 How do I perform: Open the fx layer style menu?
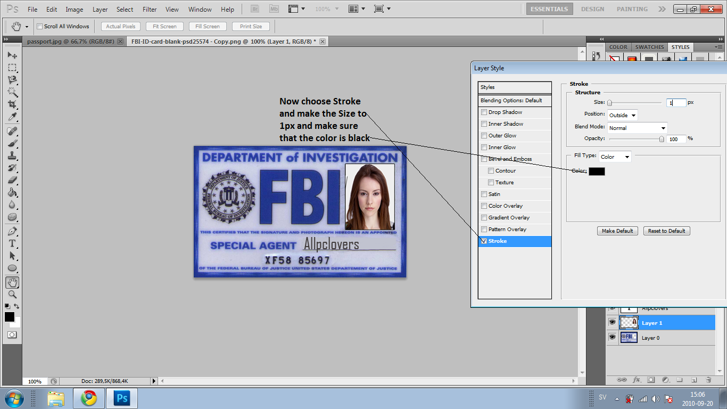point(637,380)
